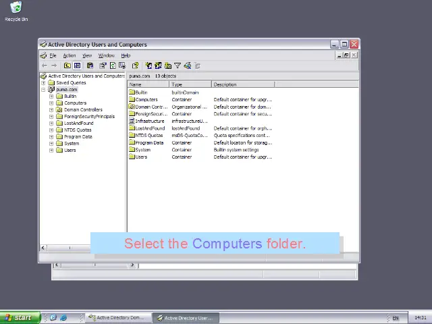Expand the Program Data tree node
This screenshot has height=324, width=432.
point(51,136)
